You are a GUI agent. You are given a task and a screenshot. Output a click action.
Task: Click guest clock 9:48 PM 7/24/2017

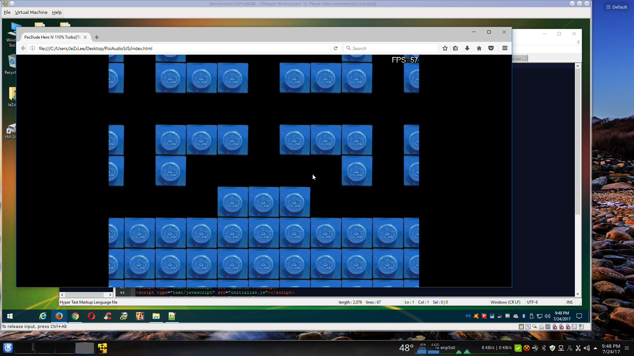[x=562, y=316]
